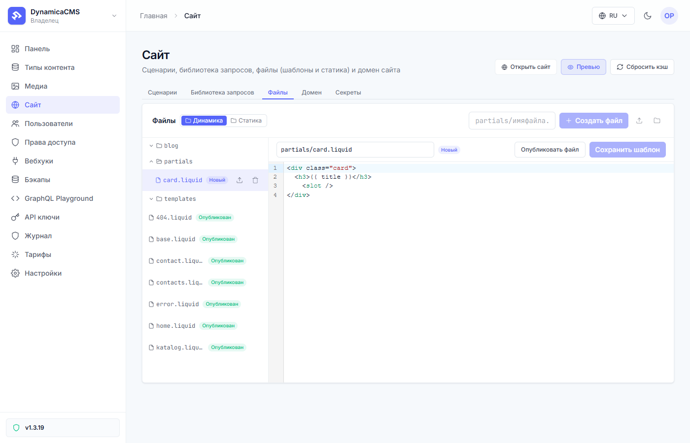This screenshot has height=443, width=690.
Task: Click Сохранить шаблон button
Action: pyautogui.click(x=627, y=150)
